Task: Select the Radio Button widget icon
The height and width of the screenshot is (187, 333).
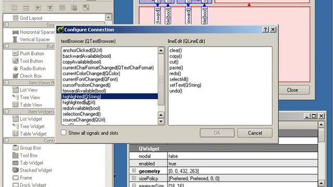Action: (15, 69)
